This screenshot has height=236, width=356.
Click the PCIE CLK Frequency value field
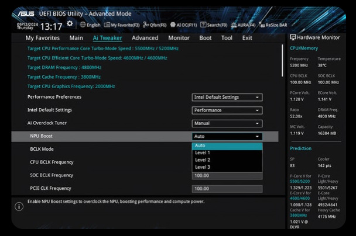pos(227,189)
